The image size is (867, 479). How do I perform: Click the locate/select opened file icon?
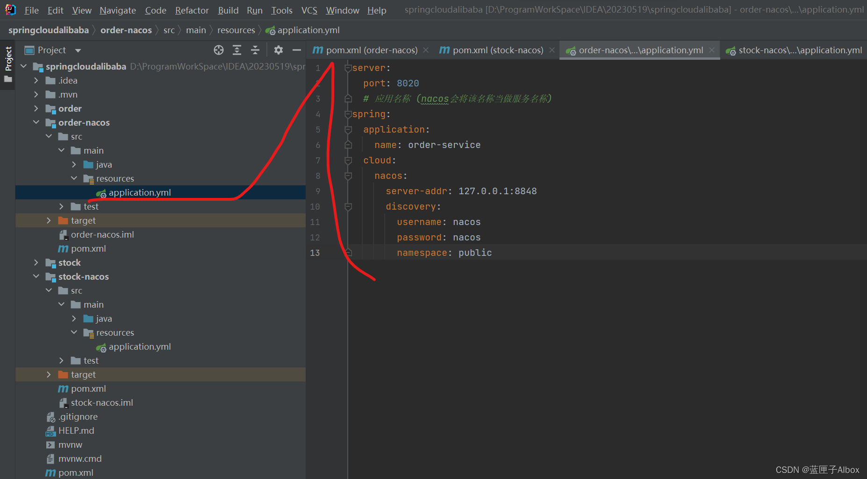pyautogui.click(x=219, y=50)
